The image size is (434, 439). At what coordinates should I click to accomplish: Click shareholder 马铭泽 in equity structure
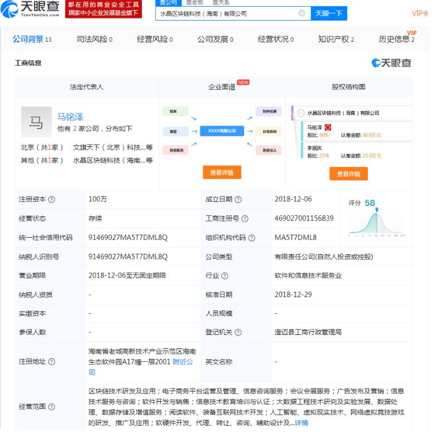tap(314, 127)
